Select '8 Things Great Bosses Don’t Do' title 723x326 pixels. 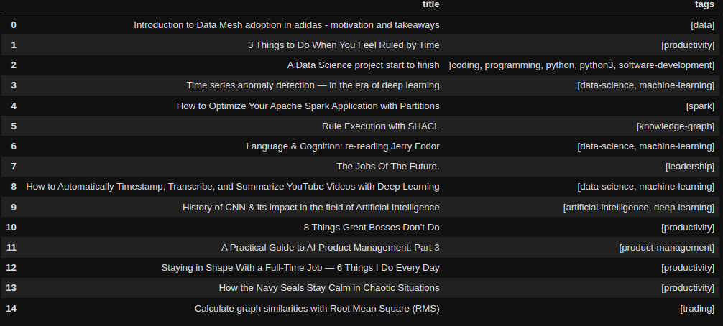(371, 228)
